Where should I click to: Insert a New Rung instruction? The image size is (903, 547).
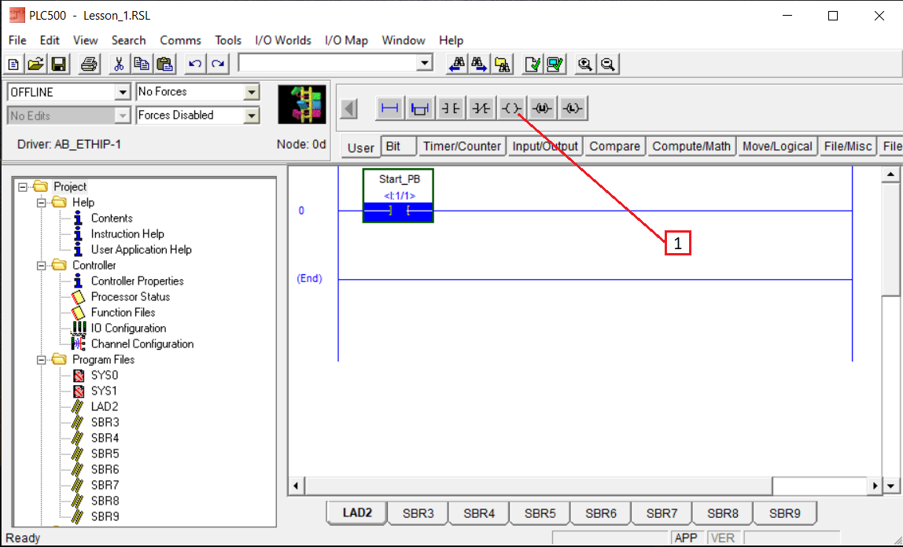coord(390,108)
